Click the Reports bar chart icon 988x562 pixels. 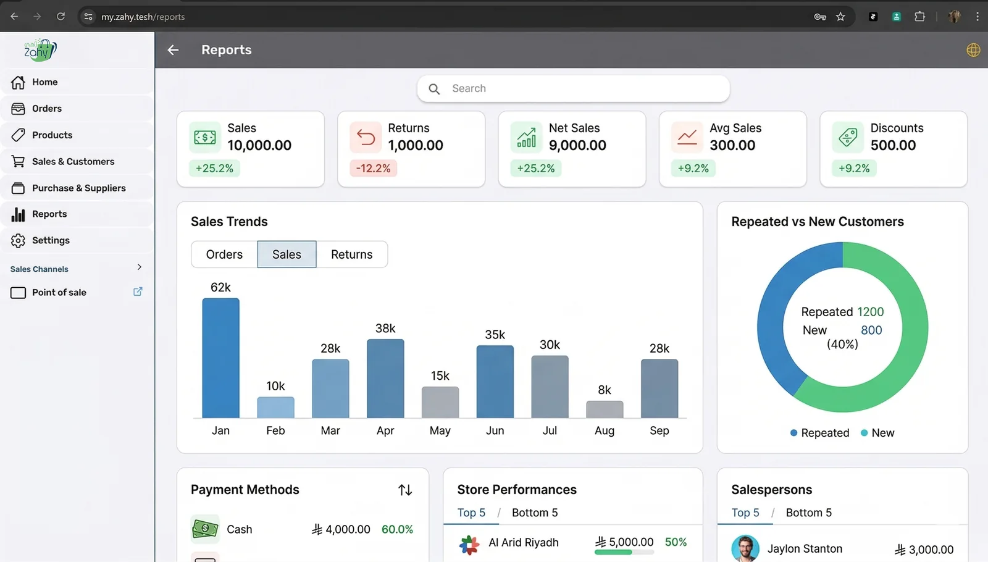point(19,214)
